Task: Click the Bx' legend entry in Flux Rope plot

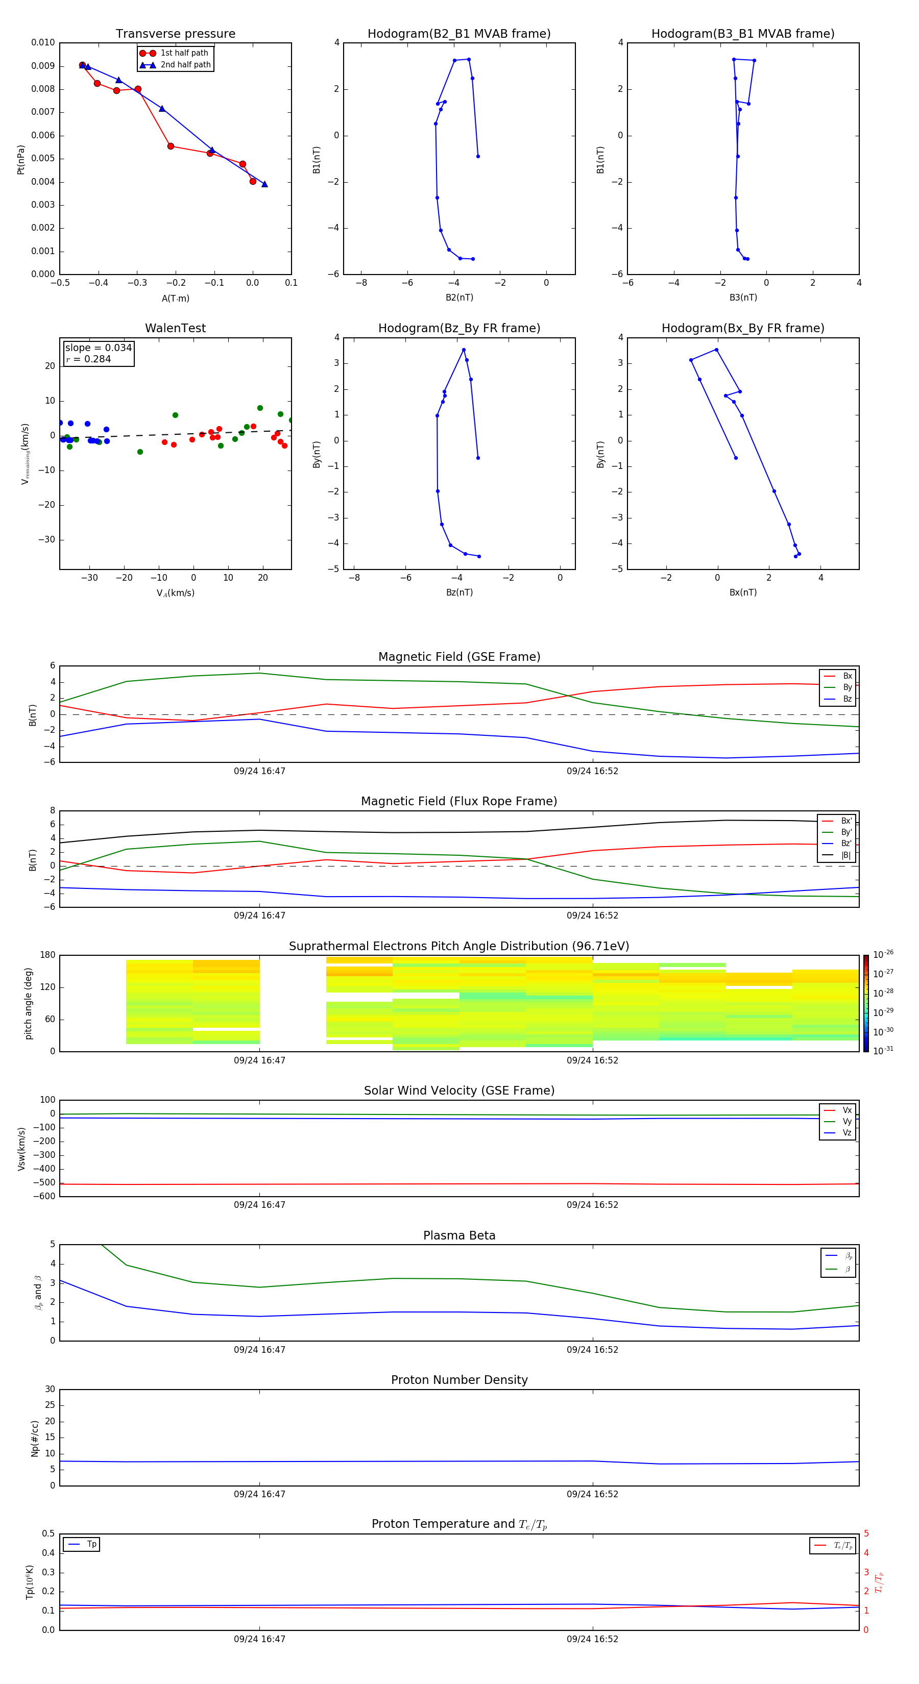Action: click(837, 821)
